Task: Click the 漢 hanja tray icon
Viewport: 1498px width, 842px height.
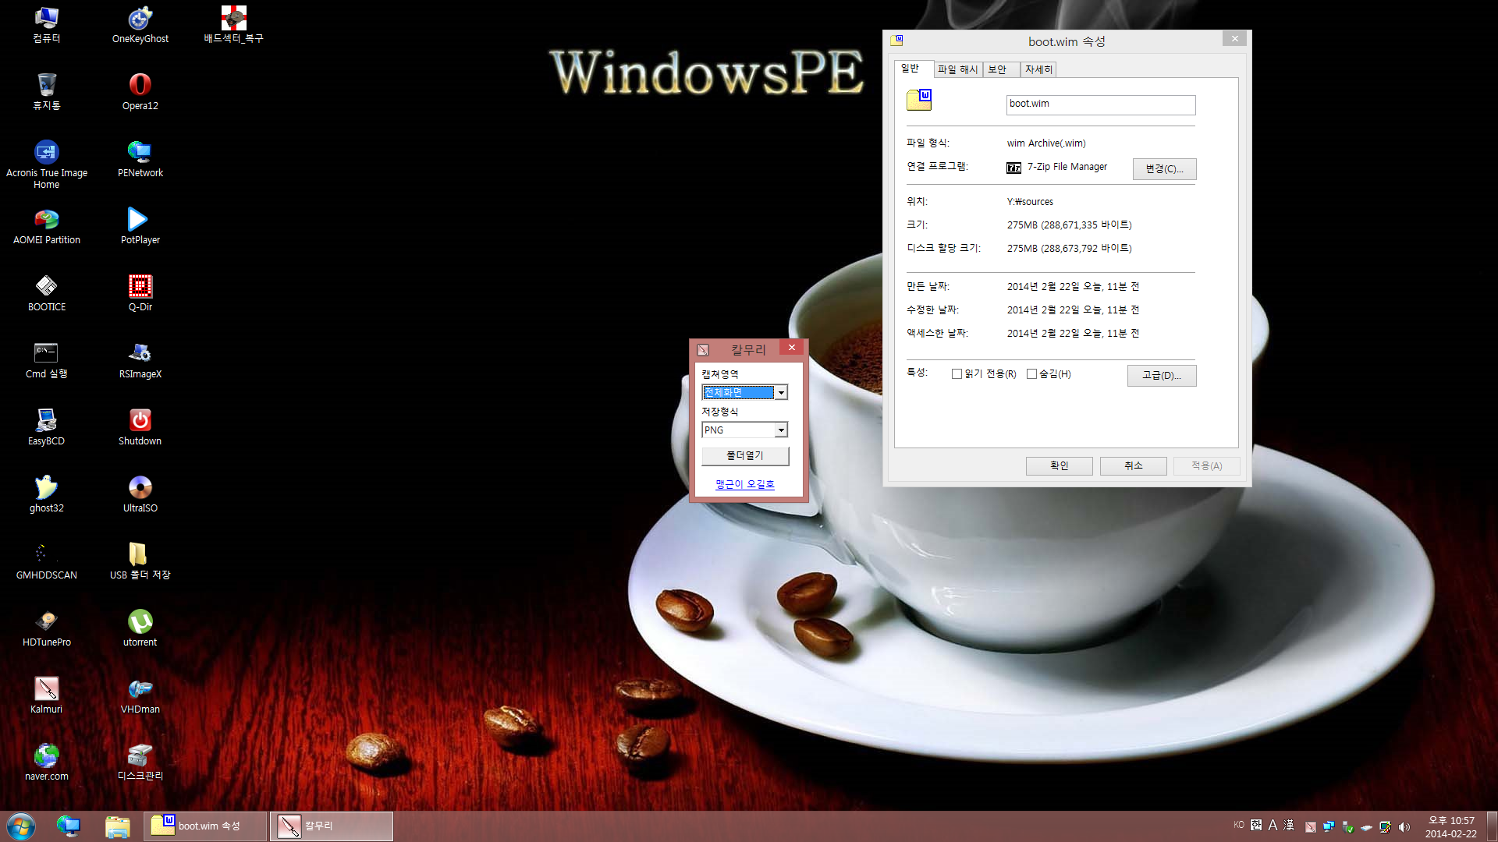Action: pyautogui.click(x=1289, y=825)
